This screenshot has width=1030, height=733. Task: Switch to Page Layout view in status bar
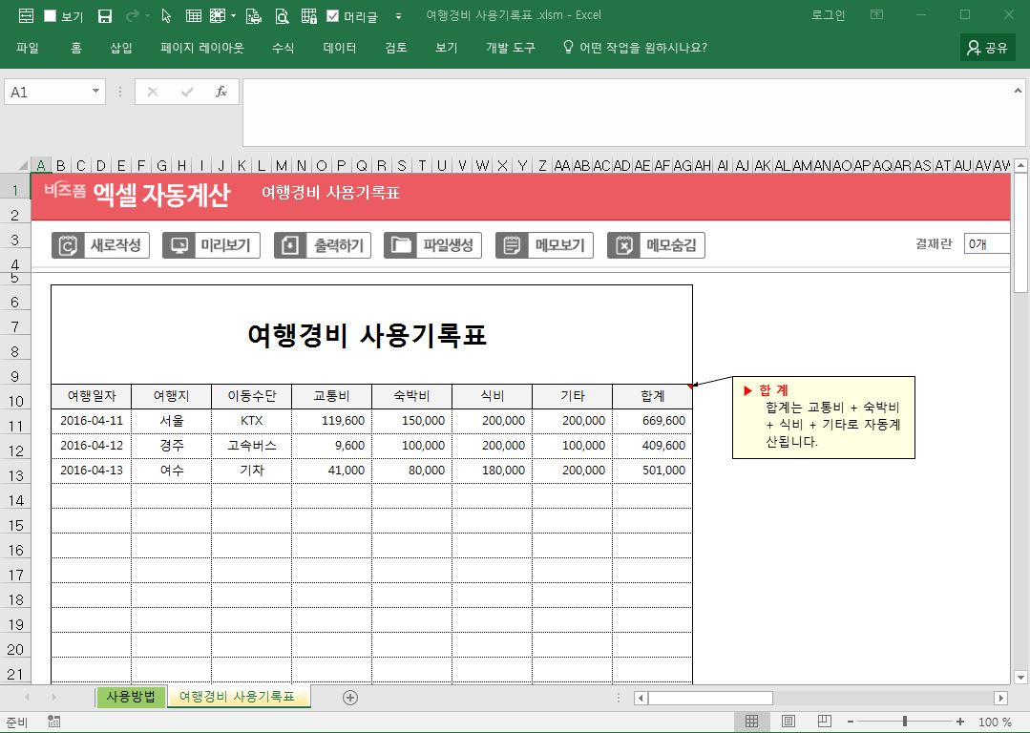tap(788, 722)
